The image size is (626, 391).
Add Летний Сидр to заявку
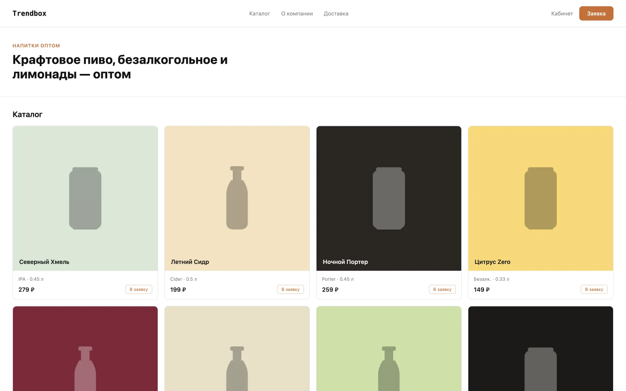tap(291, 289)
